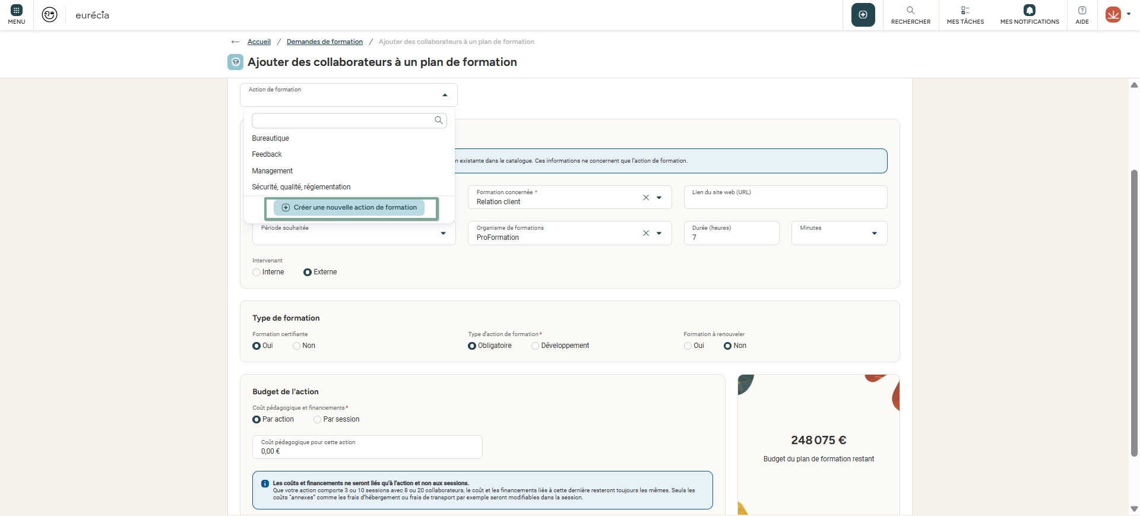The height and width of the screenshot is (516, 1140).
Task: Select Management from the dropdown list
Action: pyautogui.click(x=273, y=171)
